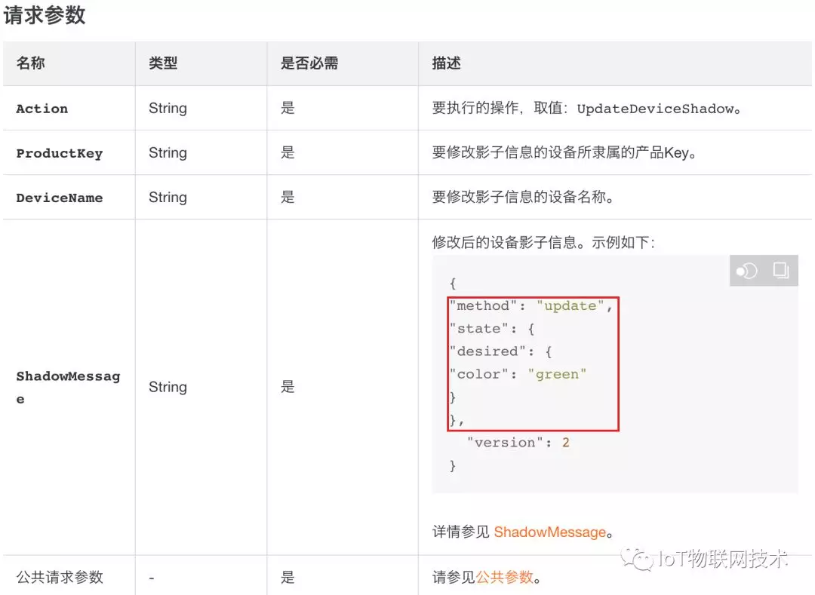815x595 pixels.
Task: Click the ProductKey row description text
Action: click(564, 152)
